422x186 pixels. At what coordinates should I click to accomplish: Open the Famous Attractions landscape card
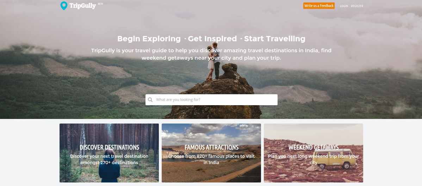(211, 153)
